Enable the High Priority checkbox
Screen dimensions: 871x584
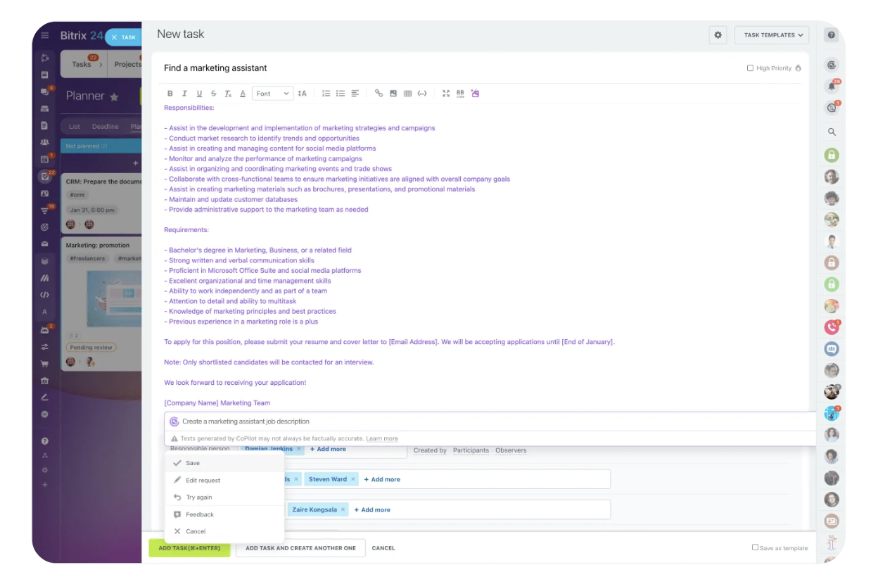(750, 68)
